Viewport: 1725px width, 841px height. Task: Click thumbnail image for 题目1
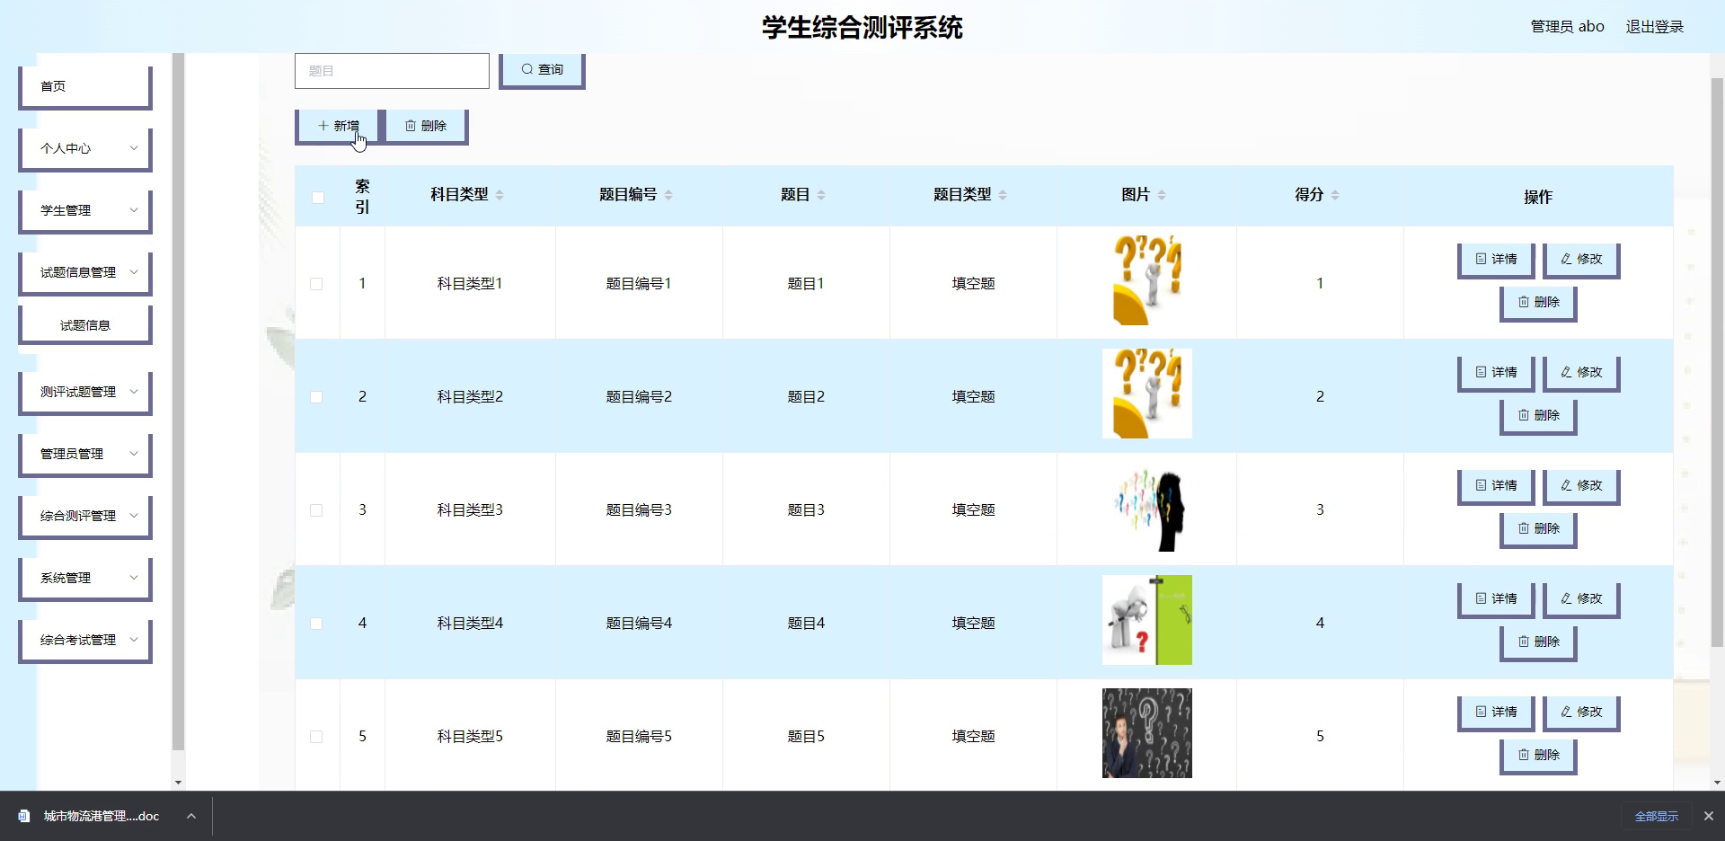1147,280
